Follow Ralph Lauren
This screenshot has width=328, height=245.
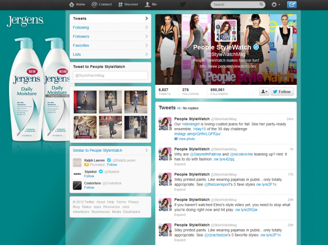point(112,165)
